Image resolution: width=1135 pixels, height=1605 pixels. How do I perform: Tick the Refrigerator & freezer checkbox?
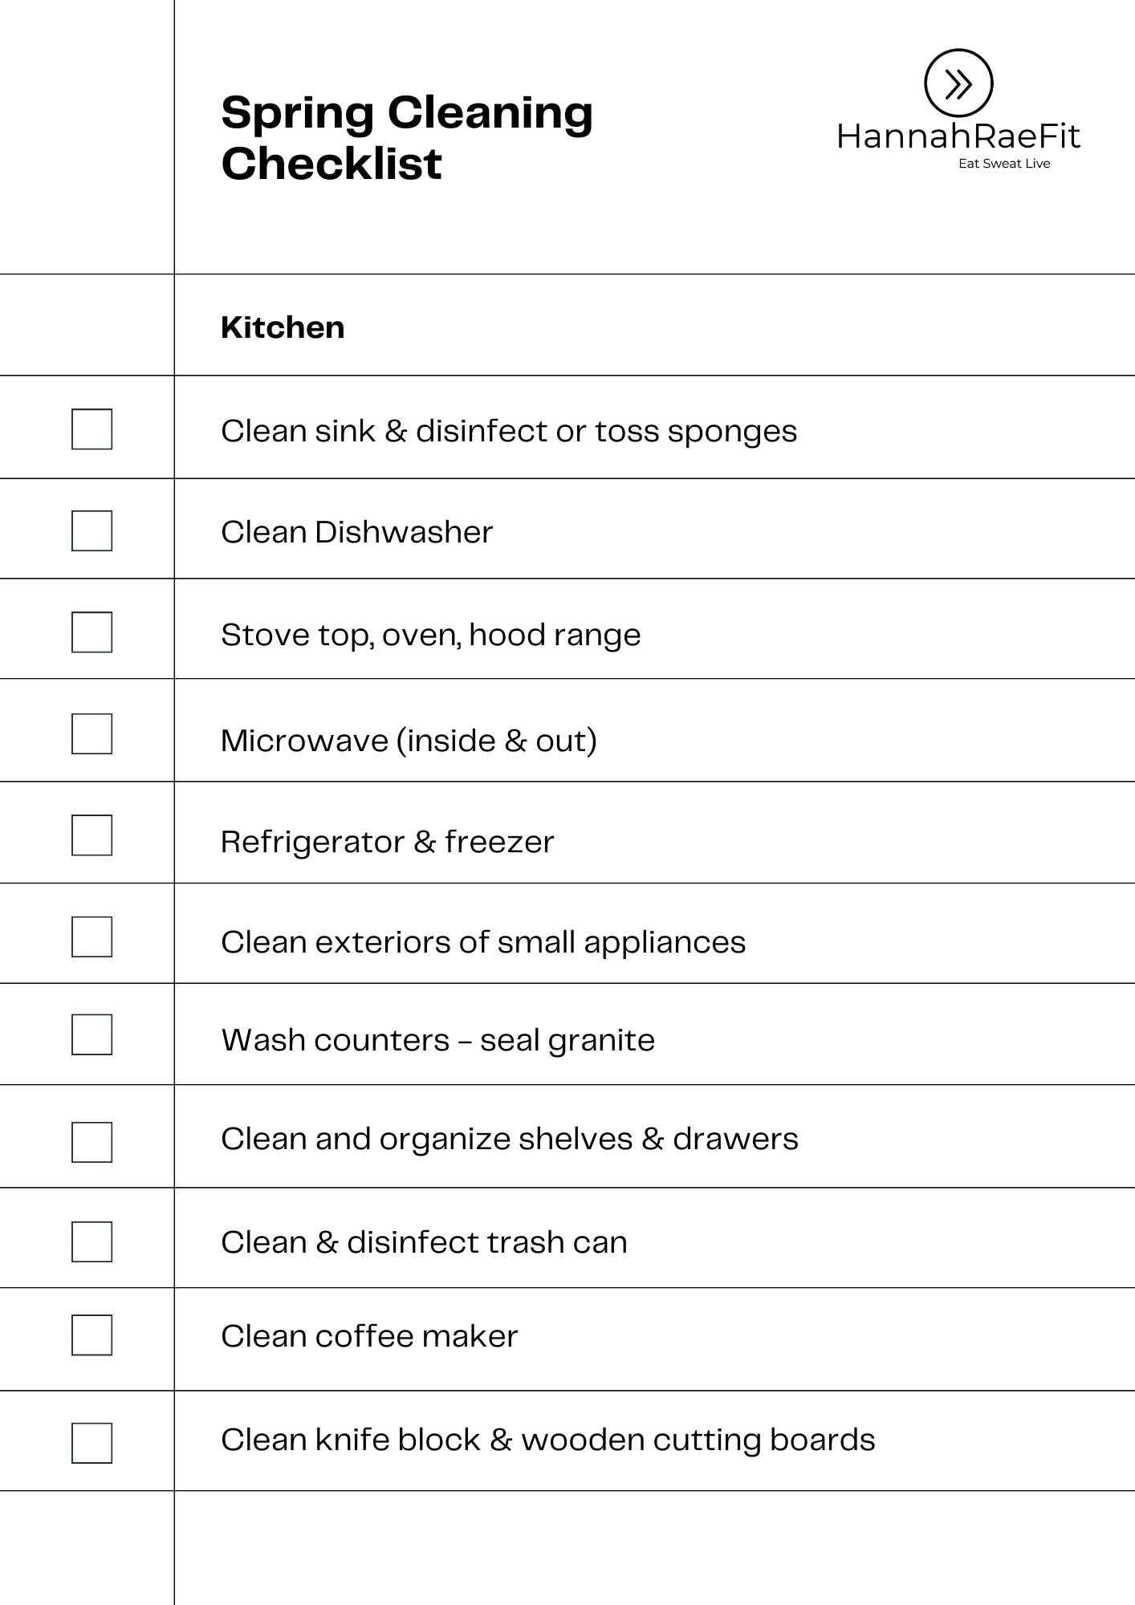coord(92,835)
